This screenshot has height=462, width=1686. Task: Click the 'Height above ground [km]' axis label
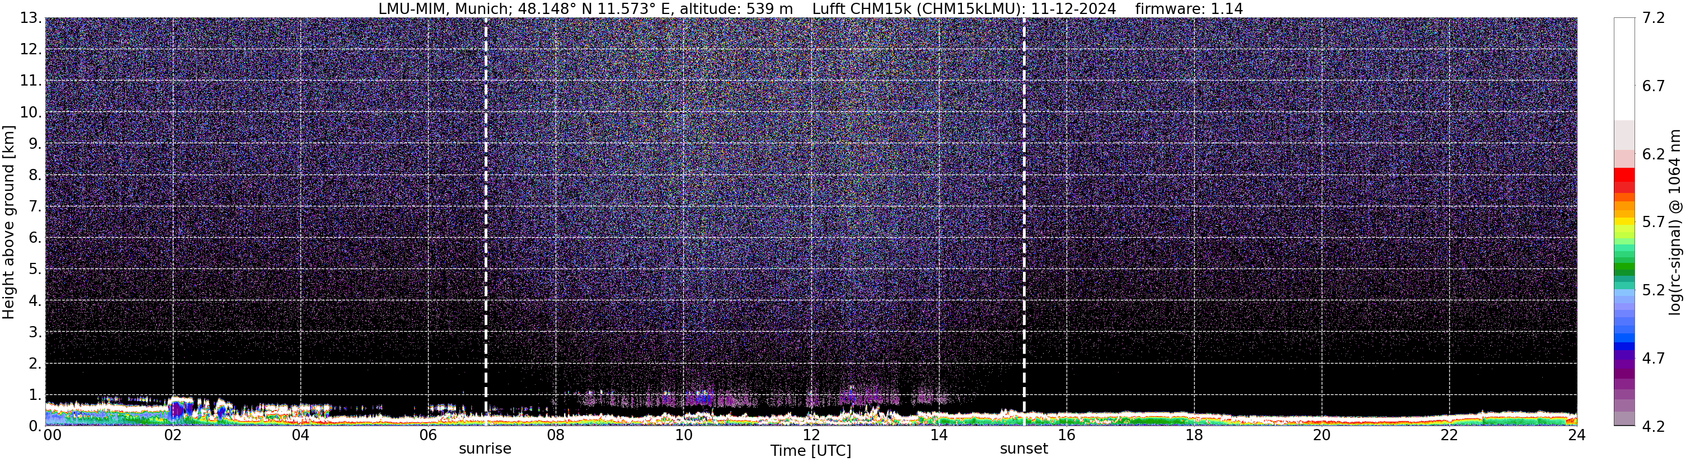pyautogui.click(x=8, y=223)
